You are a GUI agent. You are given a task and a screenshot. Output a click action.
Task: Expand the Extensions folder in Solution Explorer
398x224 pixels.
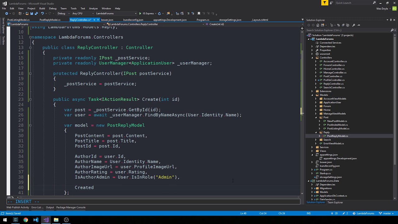click(x=312, y=91)
